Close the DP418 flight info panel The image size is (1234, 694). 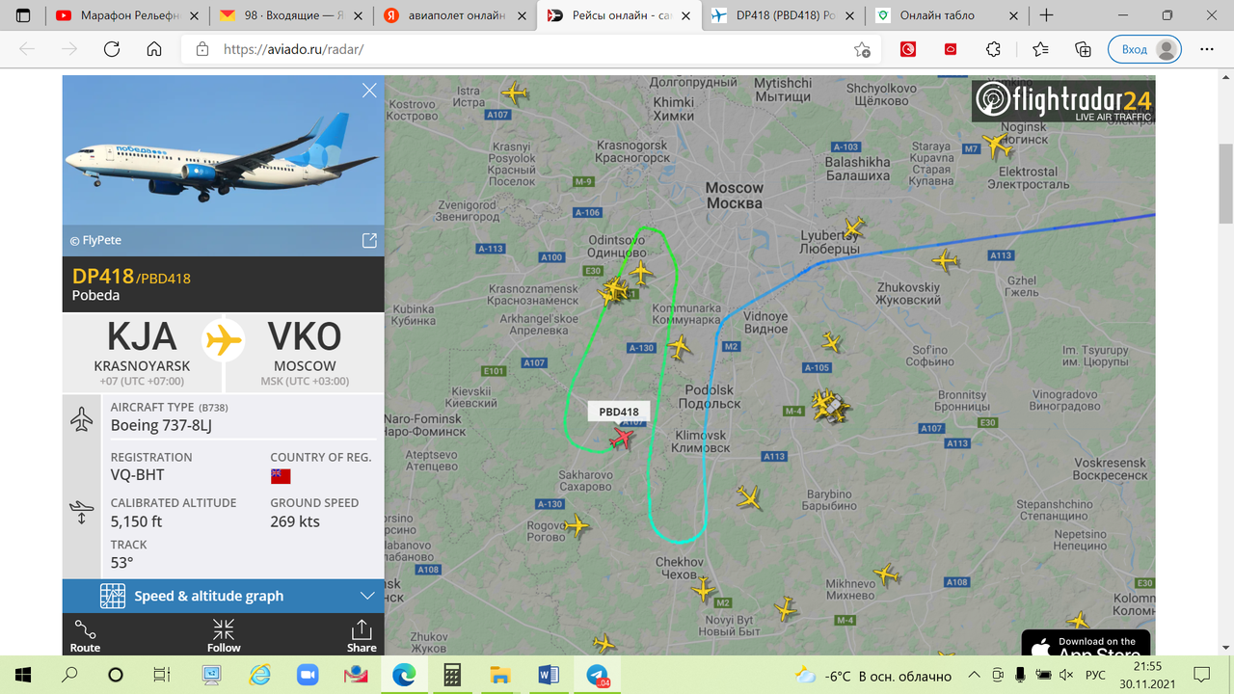click(x=369, y=91)
